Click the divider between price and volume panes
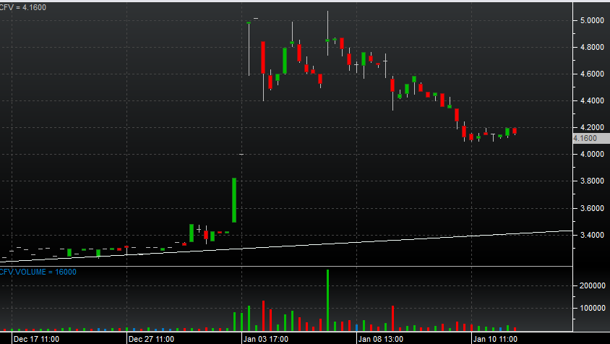 coord(289,266)
